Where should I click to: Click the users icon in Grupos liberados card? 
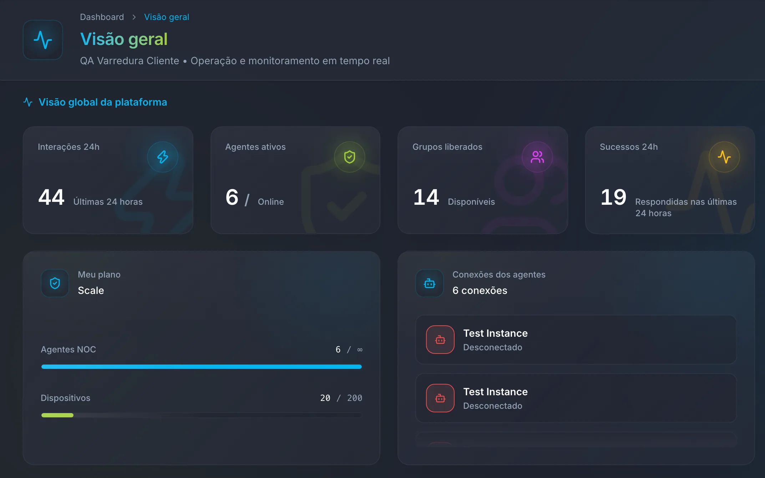tap(537, 157)
